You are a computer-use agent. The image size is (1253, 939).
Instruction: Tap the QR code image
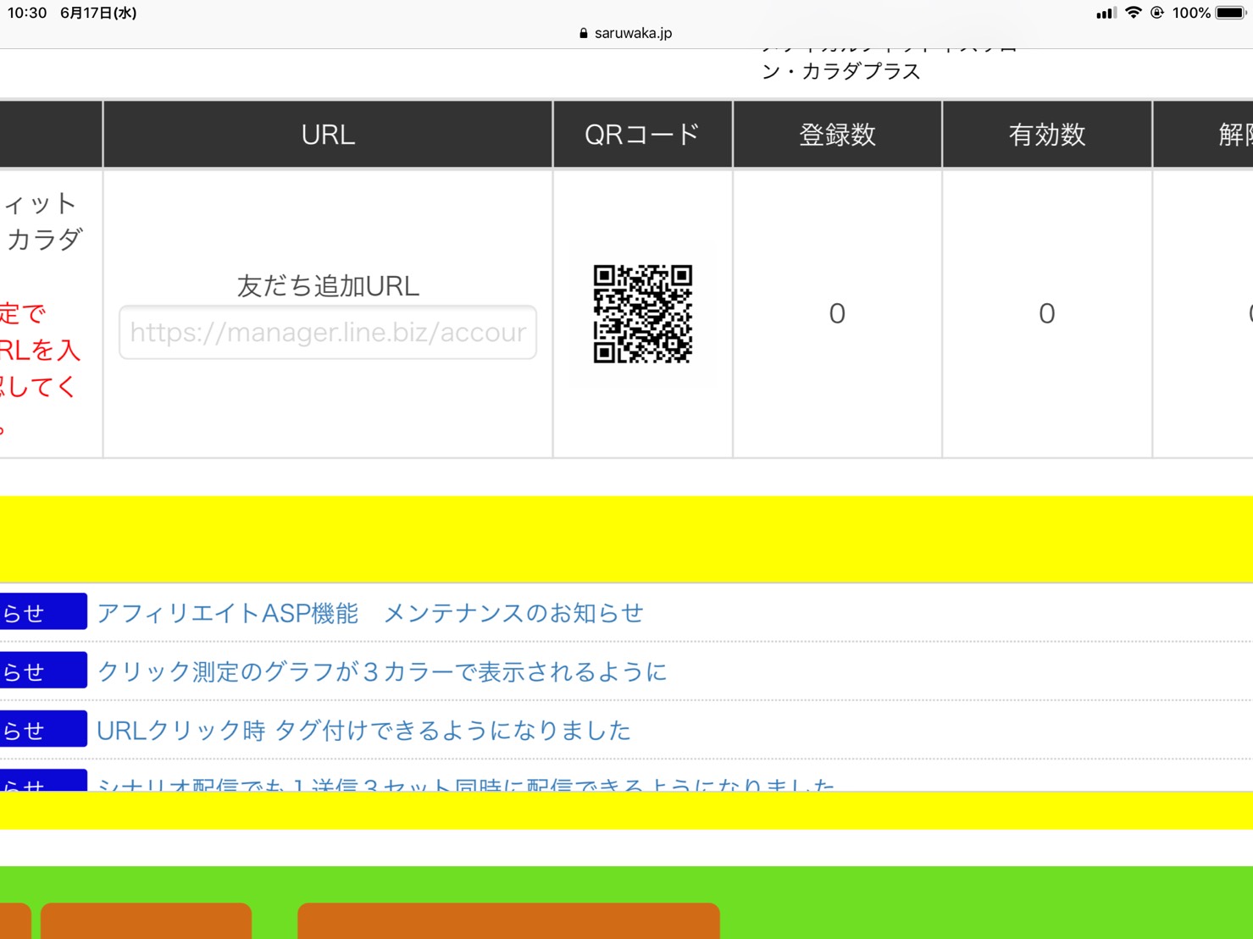[643, 314]
